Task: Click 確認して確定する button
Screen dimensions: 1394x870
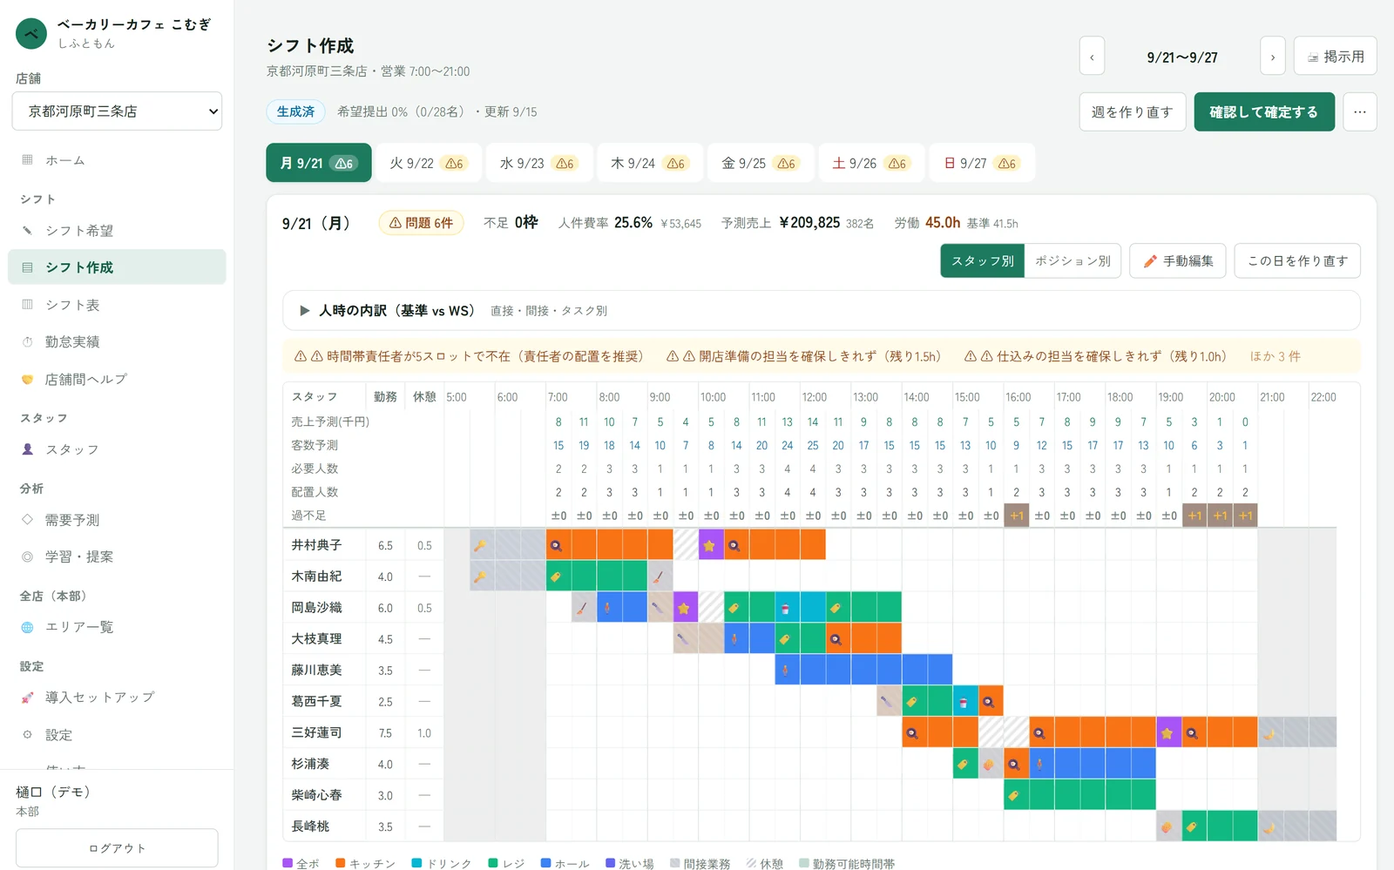Action: coord(1264,111)
